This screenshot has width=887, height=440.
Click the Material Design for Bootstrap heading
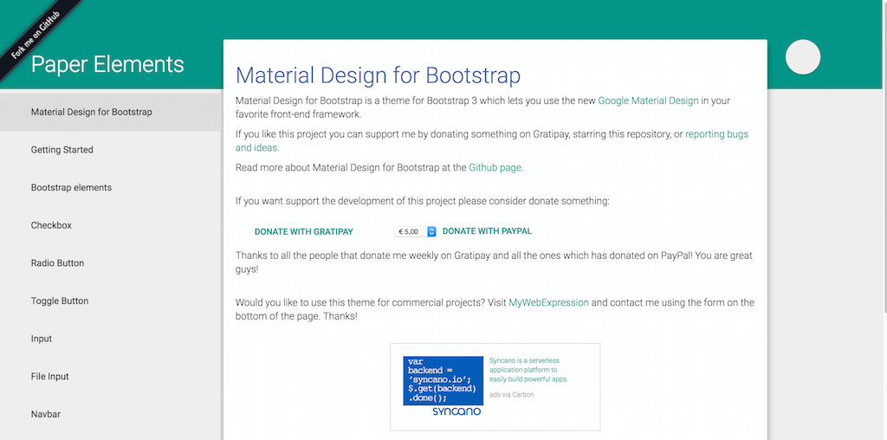click(378, 75)
